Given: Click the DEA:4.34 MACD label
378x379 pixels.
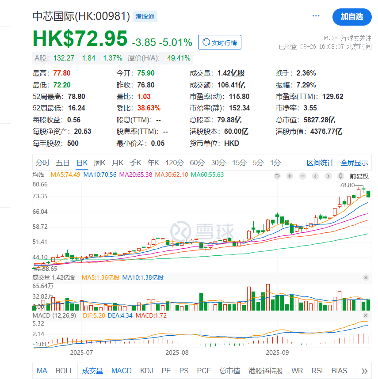Looking at the screenshot, I should (x=120, y=315).
